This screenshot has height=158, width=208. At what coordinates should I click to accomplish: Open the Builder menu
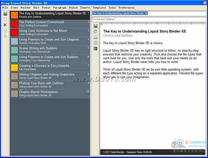[26, 8]
